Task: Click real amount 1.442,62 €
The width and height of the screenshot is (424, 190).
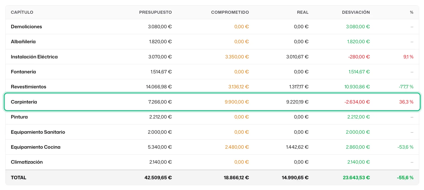Action: click(x=297, y=147)
